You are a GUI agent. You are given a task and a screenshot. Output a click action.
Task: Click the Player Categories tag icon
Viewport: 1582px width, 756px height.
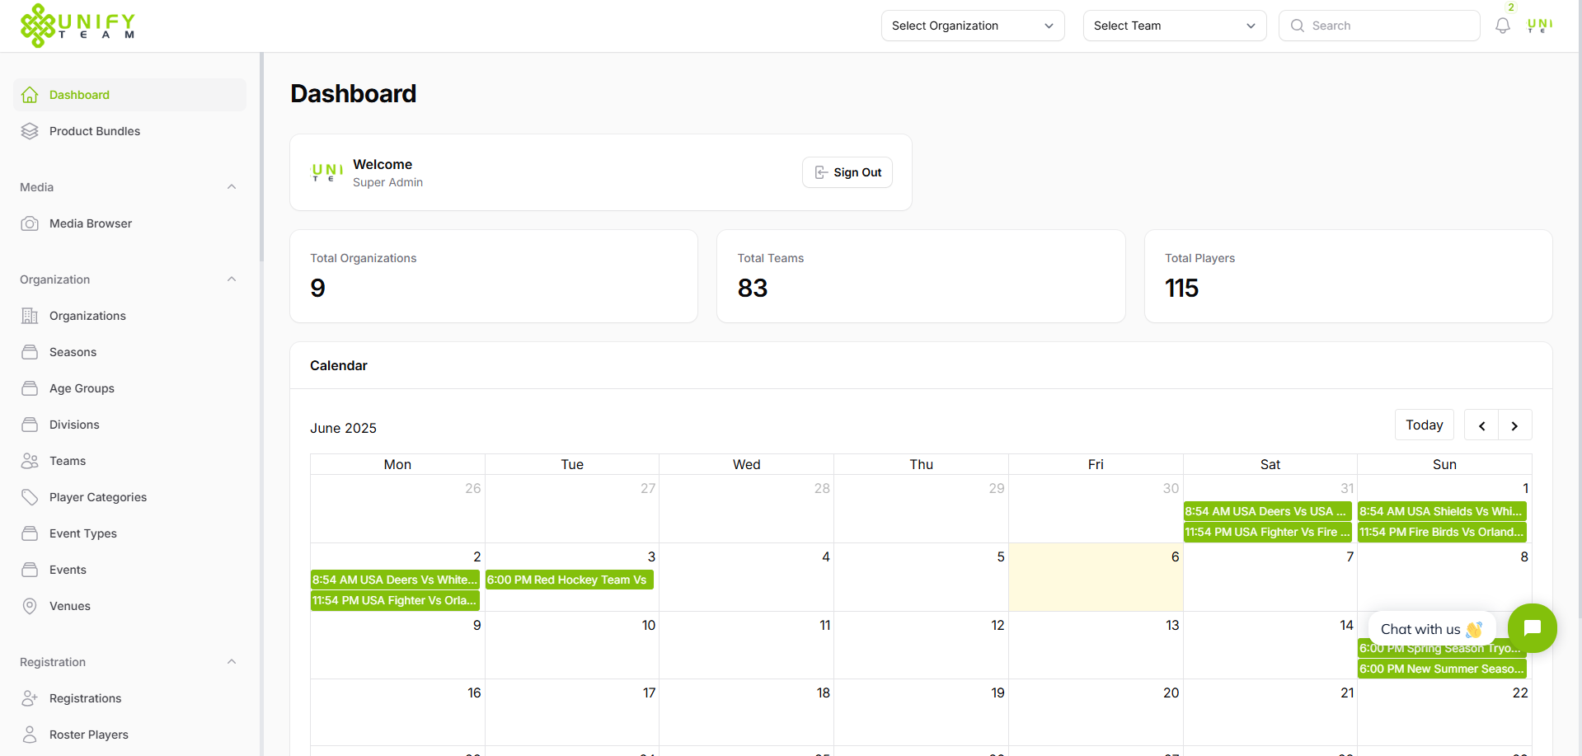(x=30, y=497)
